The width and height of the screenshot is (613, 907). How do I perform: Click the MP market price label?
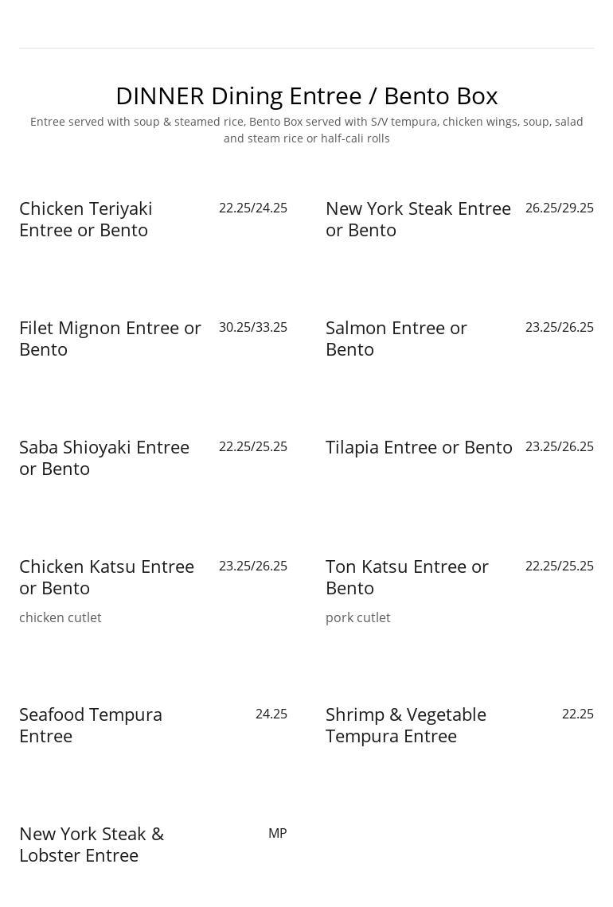pyautogui.click(x=277, y=833)
